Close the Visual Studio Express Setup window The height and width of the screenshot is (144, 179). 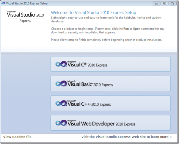point(173,4)
